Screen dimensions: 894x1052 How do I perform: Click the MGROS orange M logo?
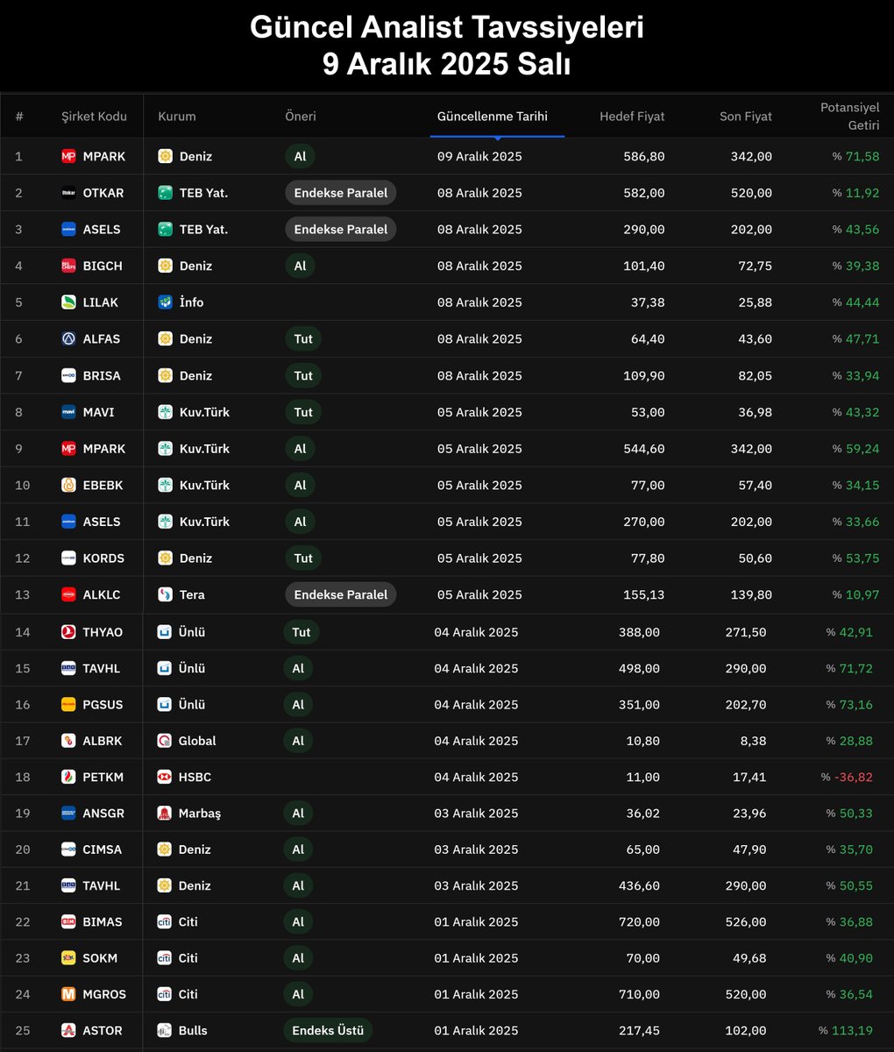[68, 995]
